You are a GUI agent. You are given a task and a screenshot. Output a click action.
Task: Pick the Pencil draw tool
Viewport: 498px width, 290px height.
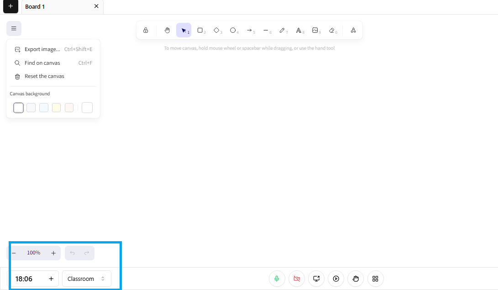click(x=282, y=31)
